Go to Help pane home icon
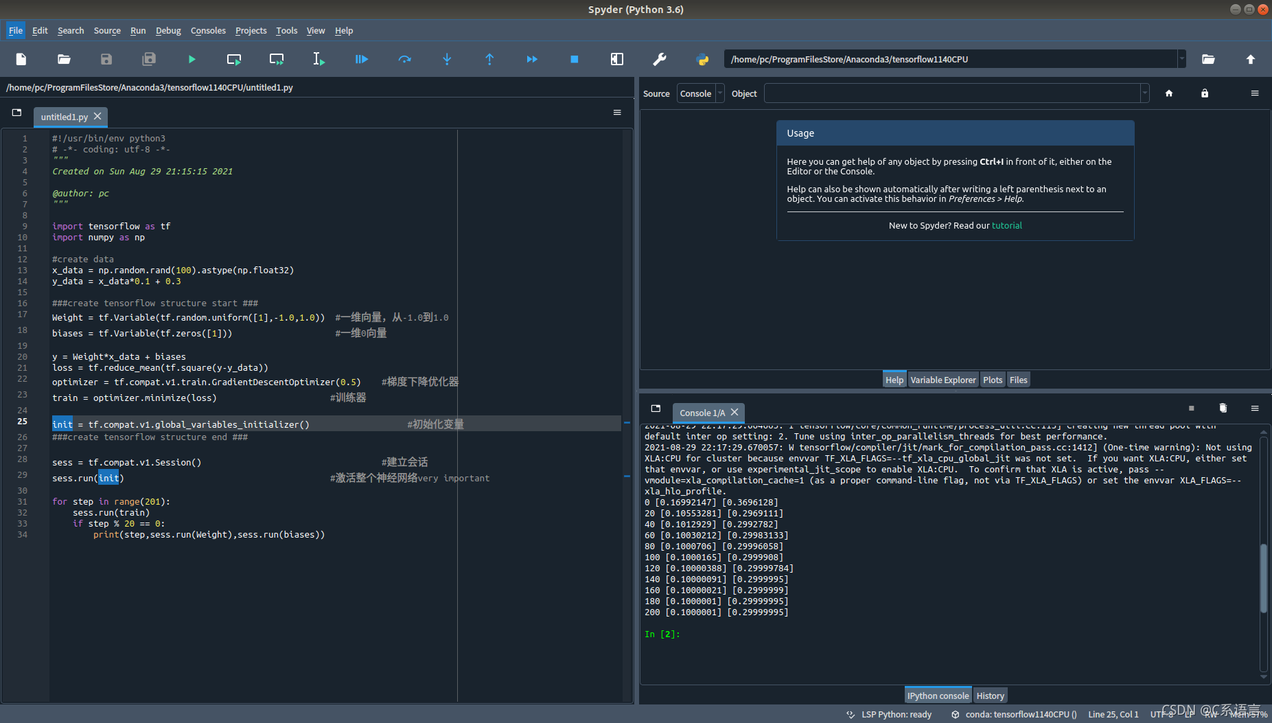The height and width of the screenshot is (723, 1272). tap(1169, 93)
